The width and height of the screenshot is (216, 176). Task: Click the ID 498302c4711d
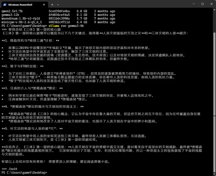(59, 22)
